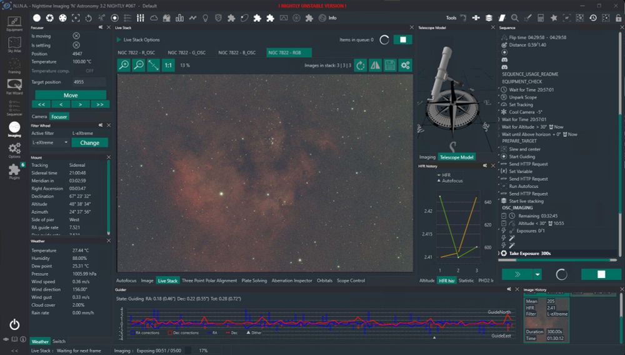
Task: Set live stack zoom to 1:1
Action: (x=168, y=65)
